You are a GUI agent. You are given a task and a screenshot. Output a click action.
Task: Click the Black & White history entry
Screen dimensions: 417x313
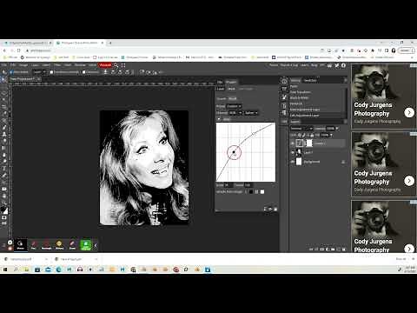click(x=299, y=98)
